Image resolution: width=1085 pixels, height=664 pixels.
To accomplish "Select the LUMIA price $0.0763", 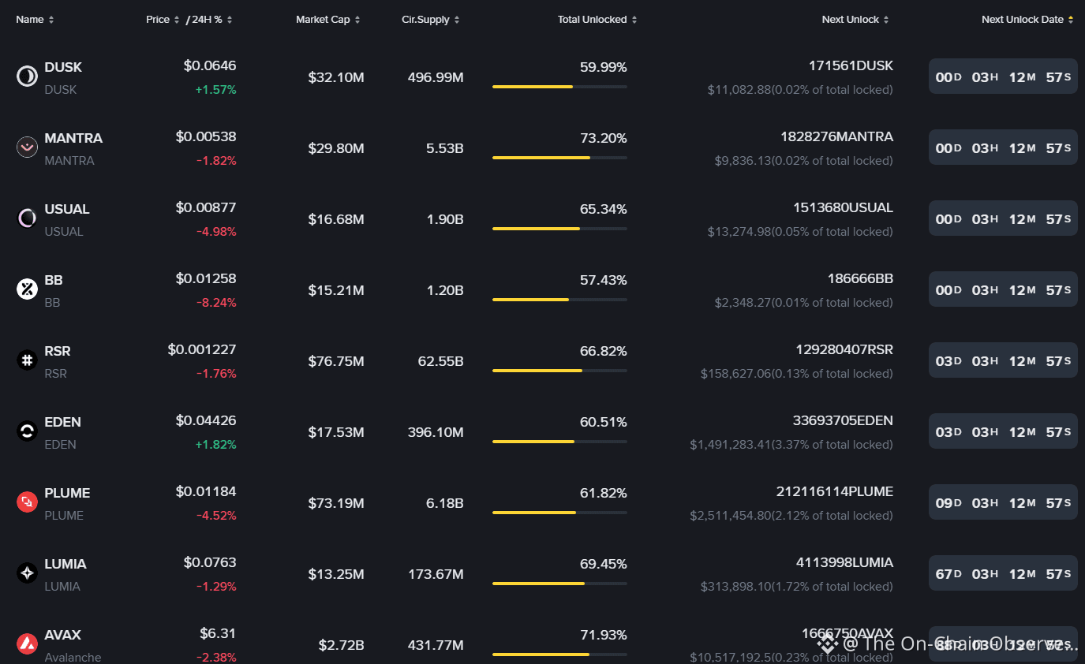I will coord(210,563).
